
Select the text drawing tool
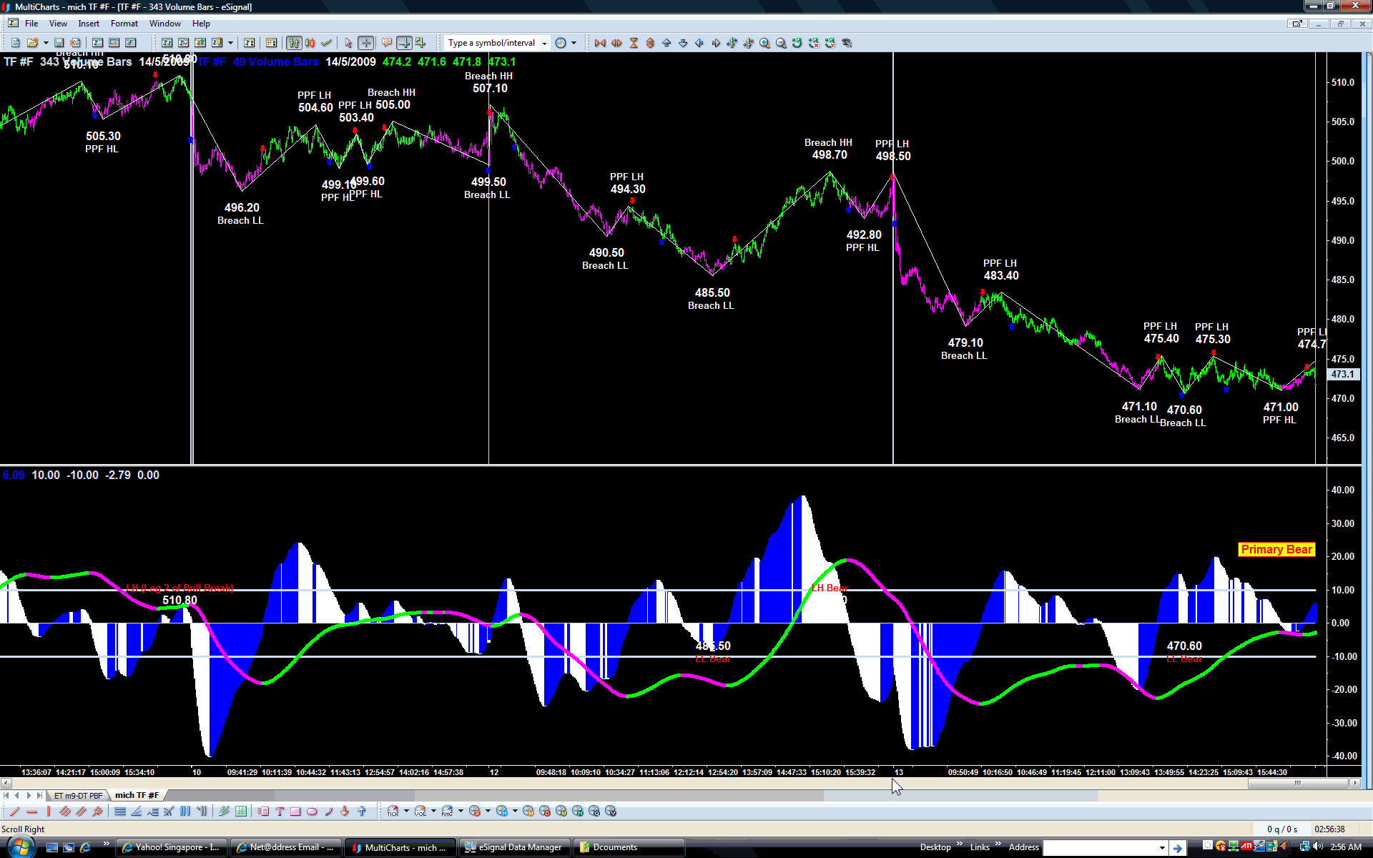point(279,811)
